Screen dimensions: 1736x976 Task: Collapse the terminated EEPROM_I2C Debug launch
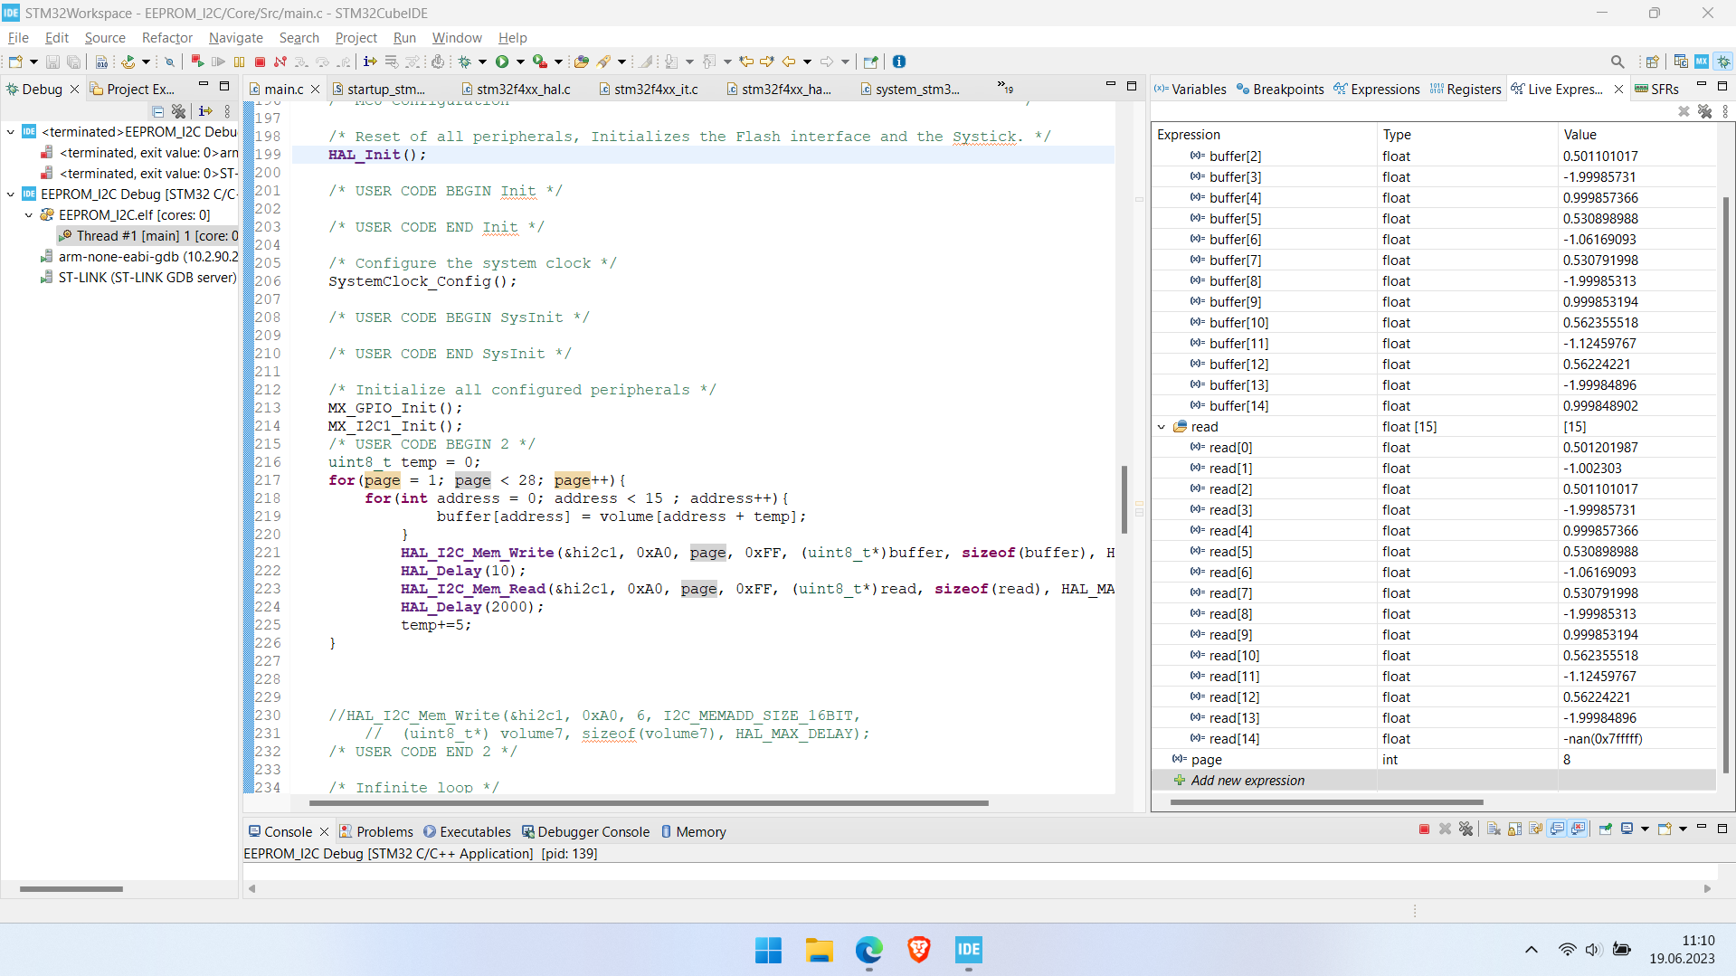11,132
